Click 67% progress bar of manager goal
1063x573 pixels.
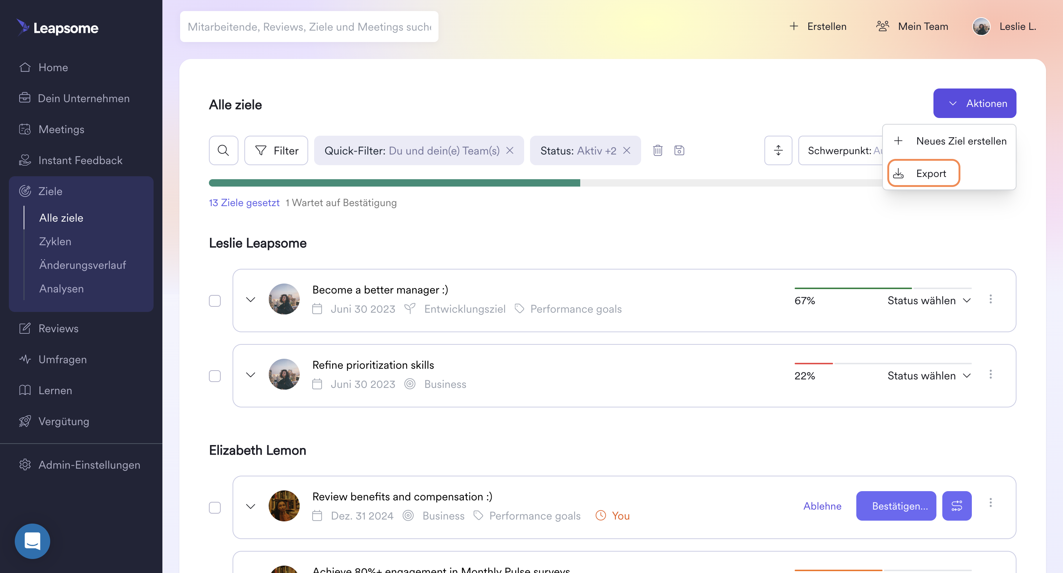[883, 288]
